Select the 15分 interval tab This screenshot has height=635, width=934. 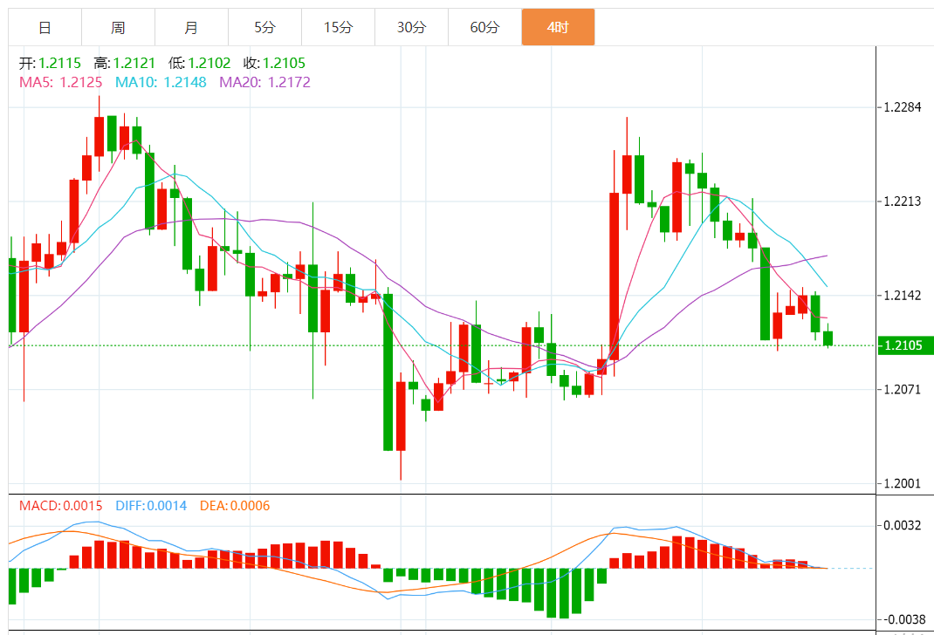click(x=338, y=27)
